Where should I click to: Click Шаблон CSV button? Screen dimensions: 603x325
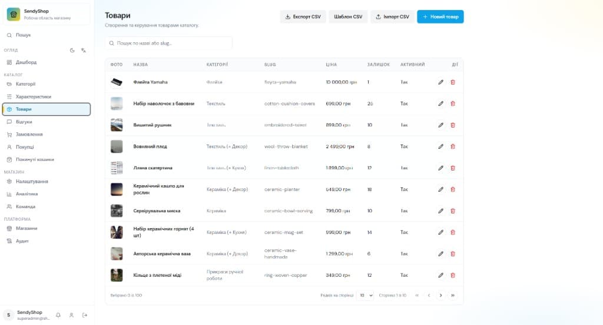pyautogui.click(x=348, y=16)
